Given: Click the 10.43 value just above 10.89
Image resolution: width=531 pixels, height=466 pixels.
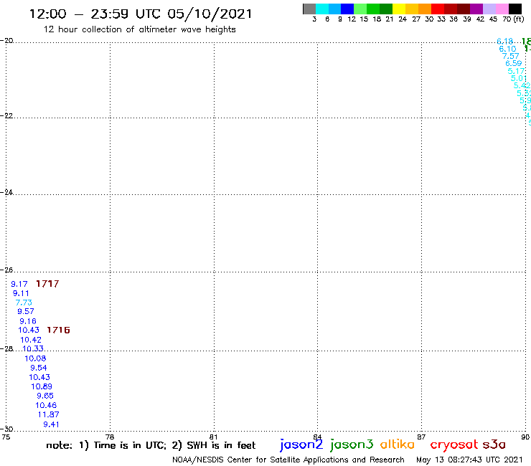Looking at the screenshot, I should [39, 377].
